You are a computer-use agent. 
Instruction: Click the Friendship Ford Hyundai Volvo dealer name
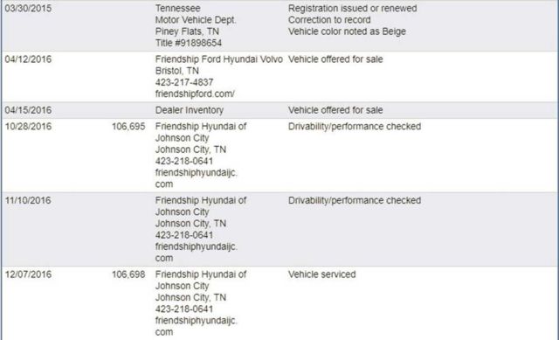[x=219, y=59]
